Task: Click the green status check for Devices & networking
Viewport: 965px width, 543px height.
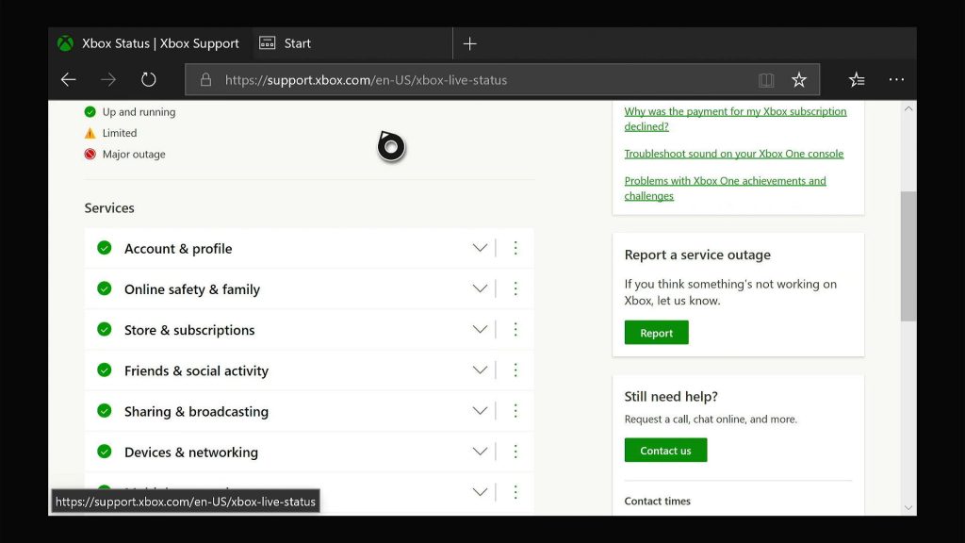Action: [x=105, y=452]
